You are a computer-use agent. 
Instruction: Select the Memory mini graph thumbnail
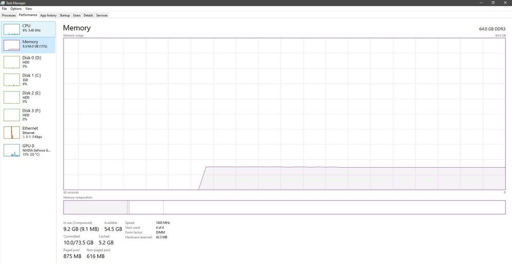tap(11, 46)
